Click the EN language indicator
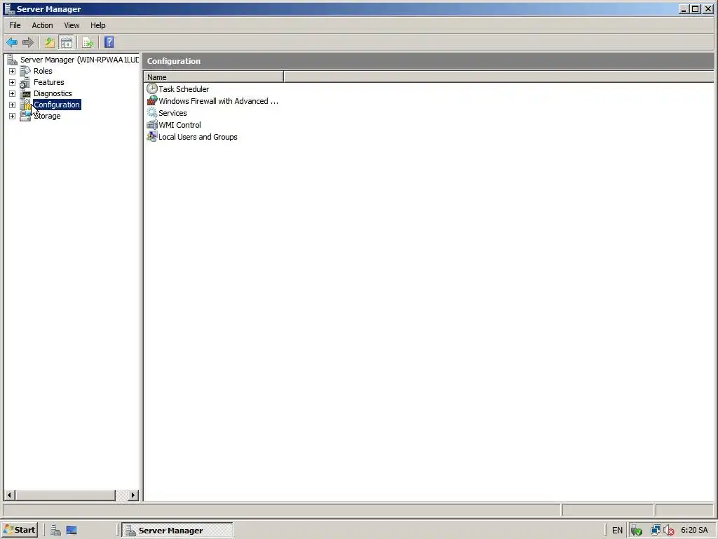The height and width of the screenshot is (539, 718). [617, 531]
